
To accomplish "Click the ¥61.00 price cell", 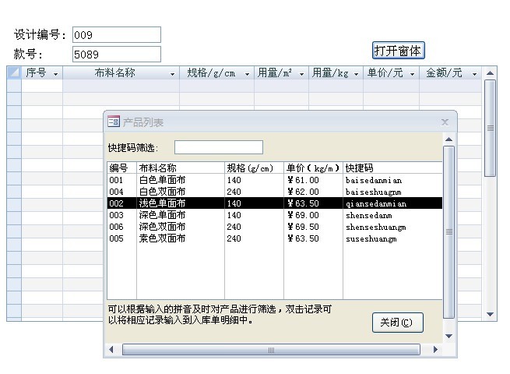I will [x=303, y=180].
